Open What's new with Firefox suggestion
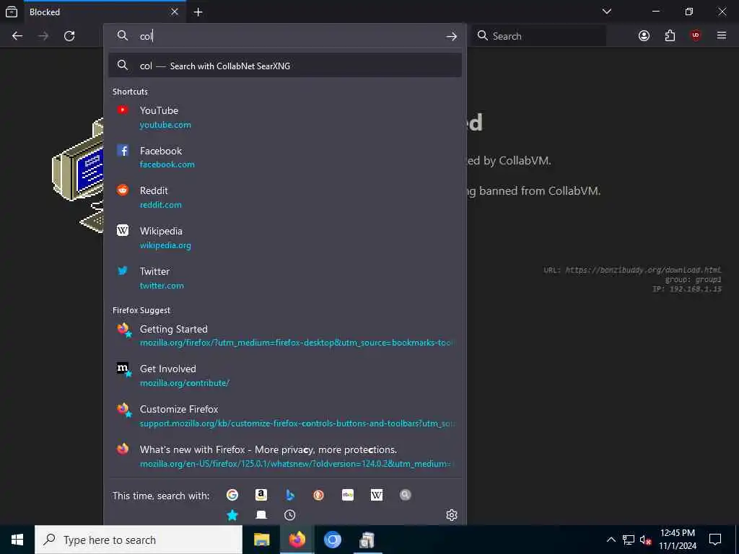The height and width of the screenshot is (554, 739). tap(285, 456)
